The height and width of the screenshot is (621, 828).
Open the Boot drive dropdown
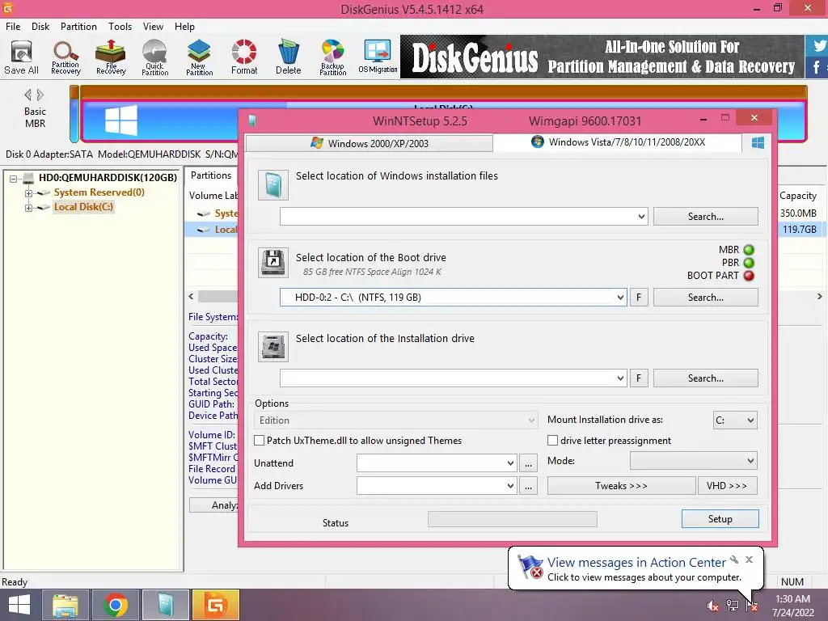click(620, 298)
